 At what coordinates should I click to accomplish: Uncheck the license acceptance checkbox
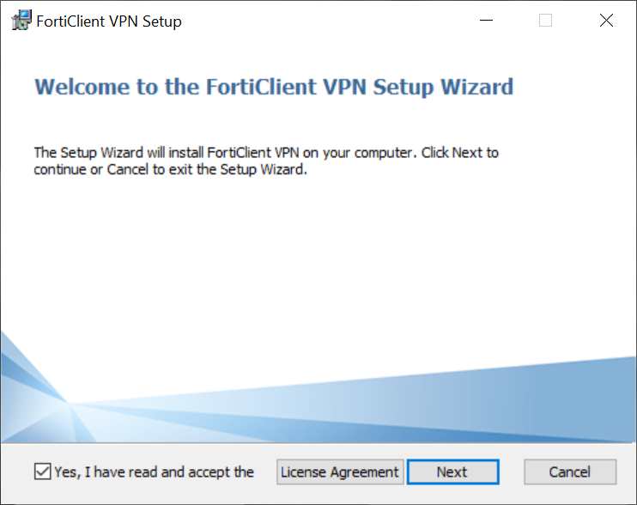[x=43, y=472]
